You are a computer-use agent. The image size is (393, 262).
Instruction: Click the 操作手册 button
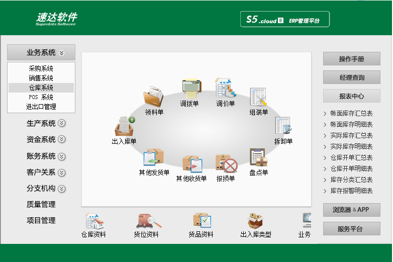352,59
